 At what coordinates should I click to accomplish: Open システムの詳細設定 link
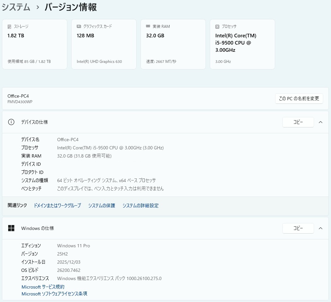coord(141,206)
